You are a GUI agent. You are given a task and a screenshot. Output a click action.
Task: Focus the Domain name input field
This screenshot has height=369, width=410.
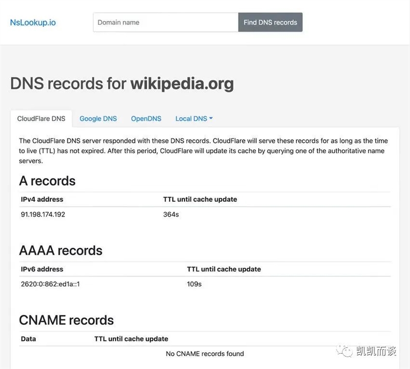click(x=166, y=22)
